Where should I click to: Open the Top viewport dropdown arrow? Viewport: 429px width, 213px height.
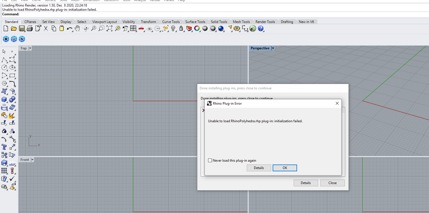[30, 48]
